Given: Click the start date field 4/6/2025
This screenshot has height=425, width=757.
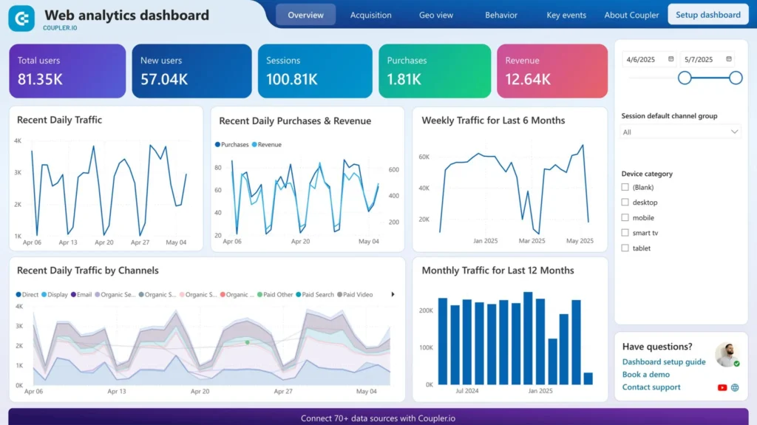Looking at the screenshot, I should point(649,59).
